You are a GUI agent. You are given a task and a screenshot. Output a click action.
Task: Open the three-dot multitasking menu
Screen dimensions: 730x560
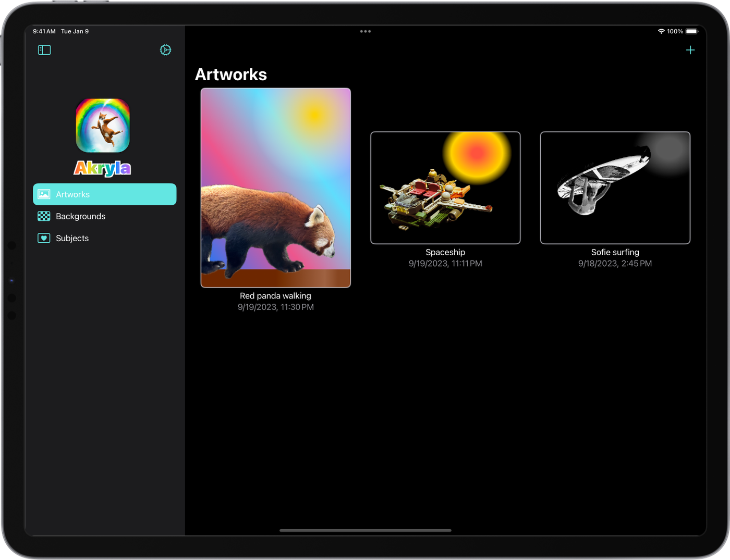pos(365,31)
